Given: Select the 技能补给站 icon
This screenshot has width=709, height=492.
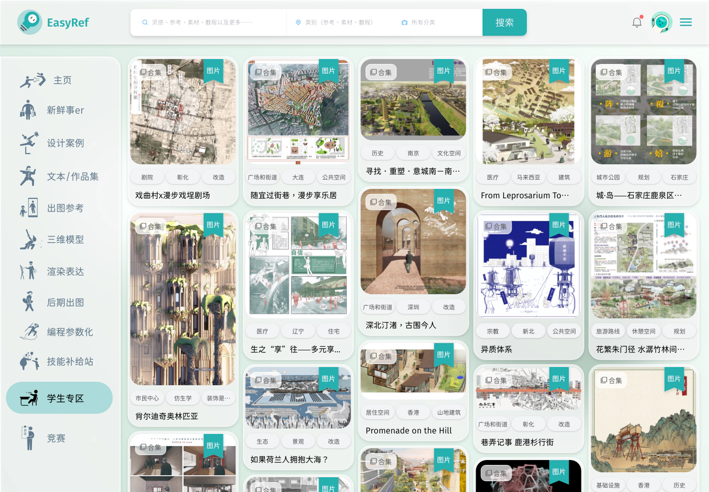Looking at the screenshot, I should 30,362.
